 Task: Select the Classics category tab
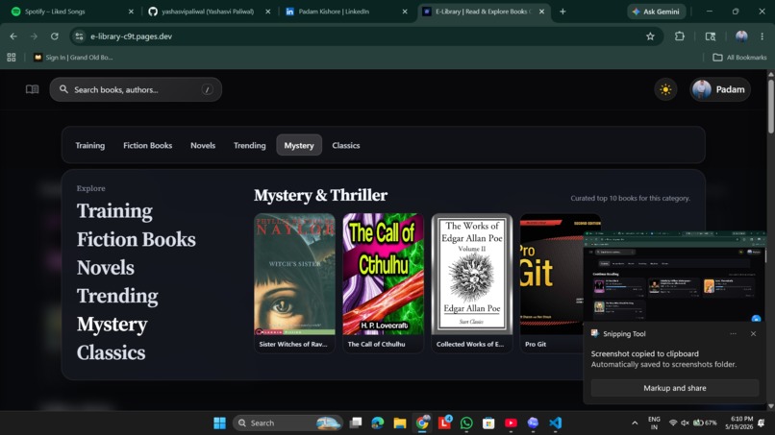point(346,145)
